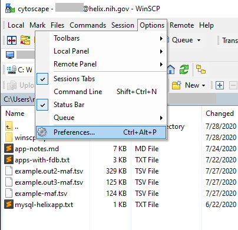Click the Transfer settings toolbar label
The image size is (238, 230).
230,41
